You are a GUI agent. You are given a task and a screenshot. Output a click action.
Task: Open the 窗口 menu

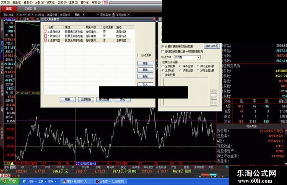85,2
